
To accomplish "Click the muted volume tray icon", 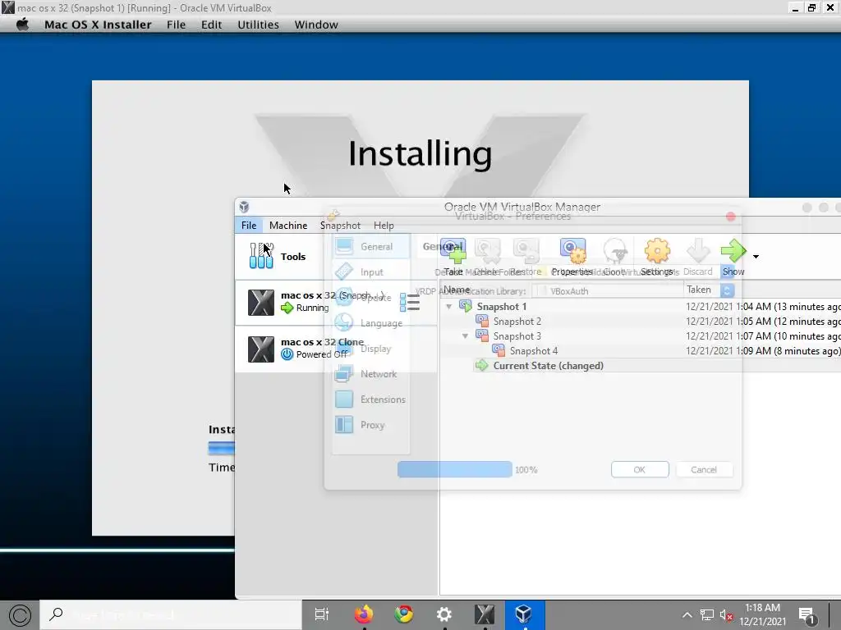I will coord(726,615).
